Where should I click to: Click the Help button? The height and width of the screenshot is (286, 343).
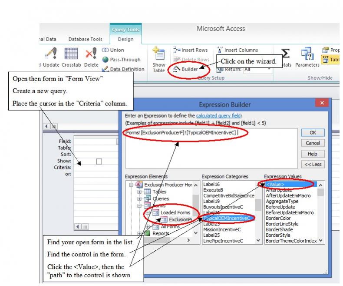click(313, 154)
